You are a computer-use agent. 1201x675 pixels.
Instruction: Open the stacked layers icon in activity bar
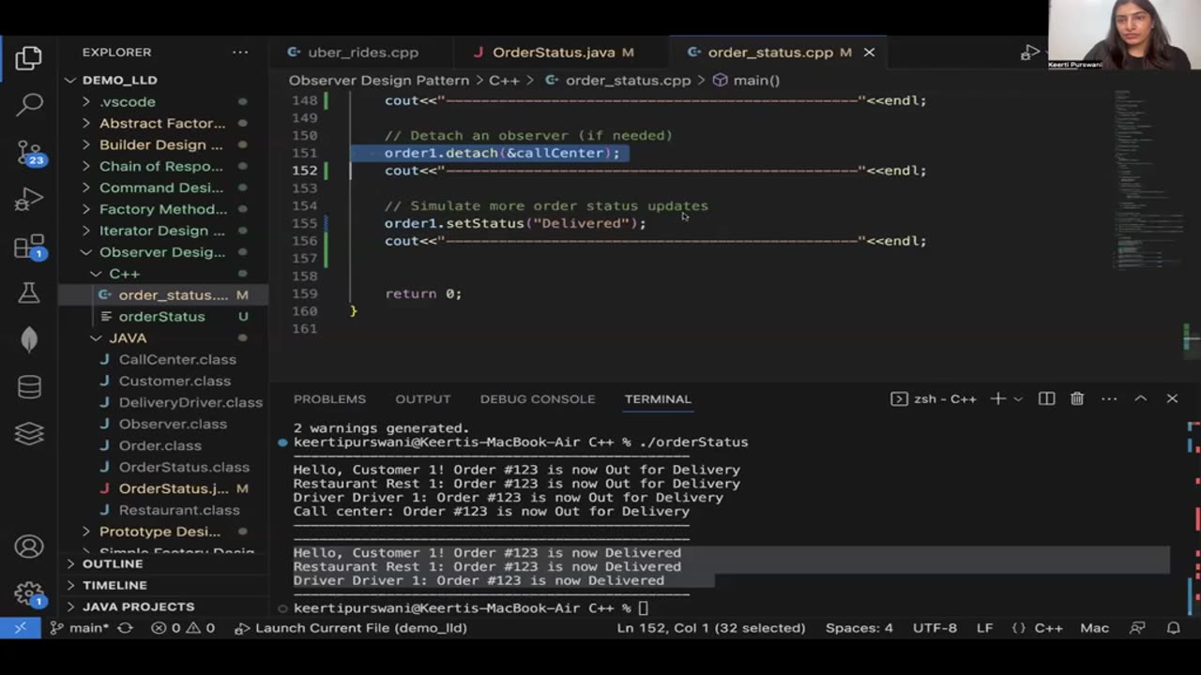28,433
